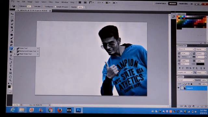Switch to the Design workspace

173,4
